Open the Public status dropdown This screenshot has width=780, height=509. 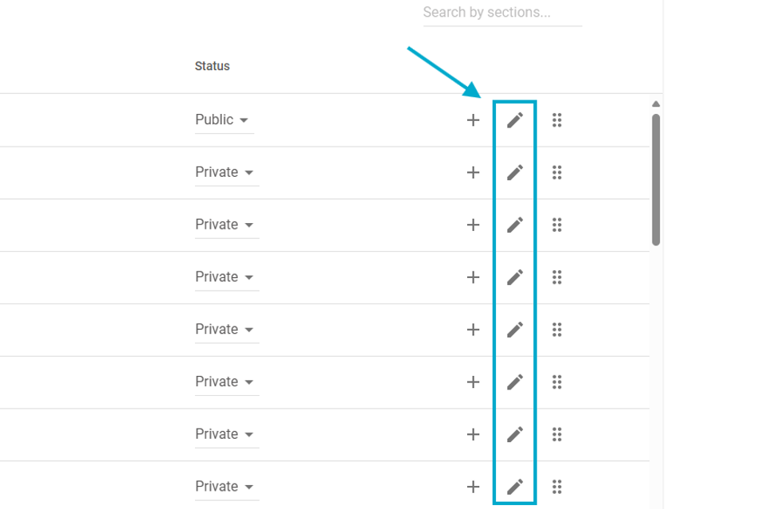pos(222,120)
